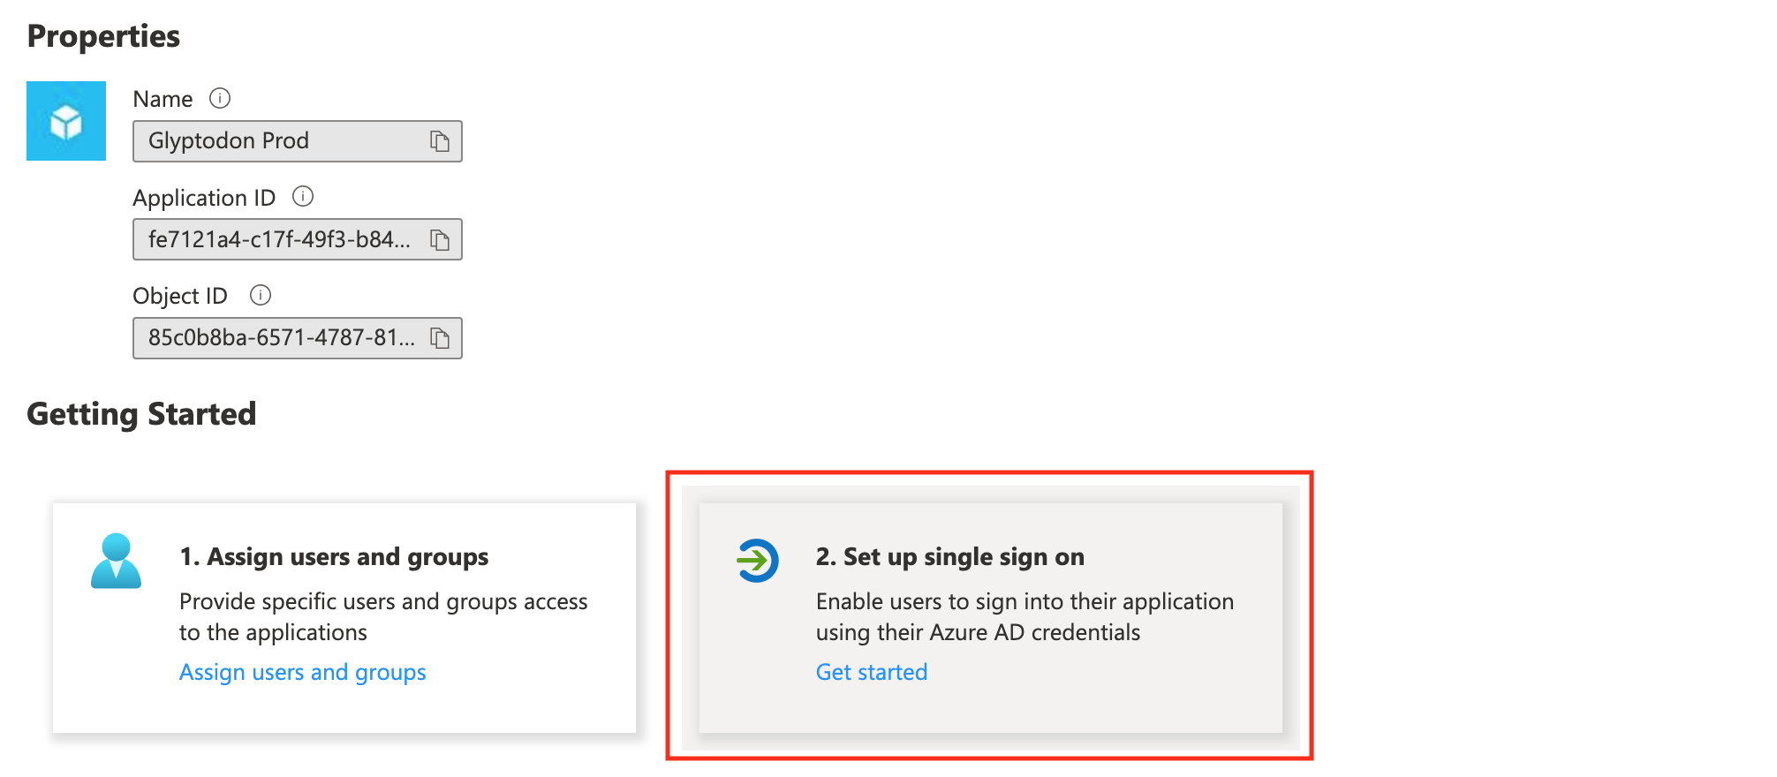The height and width of the screenshot is (777, 1777).
Task: Follow the Get started link
Action: point(871,673)
